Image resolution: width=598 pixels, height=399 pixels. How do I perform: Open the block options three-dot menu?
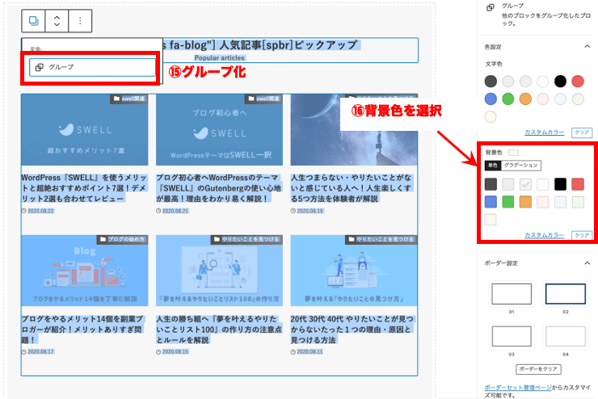click(80, 20)
